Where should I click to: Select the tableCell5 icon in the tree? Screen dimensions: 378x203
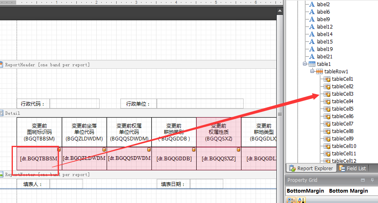pyautogui.click(x=327, y=109)
